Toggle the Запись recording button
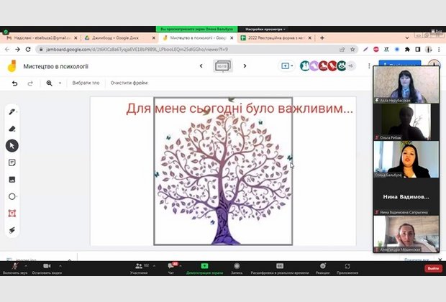The image size is (446, 302). pyautogui.click(x=235, y=267)
